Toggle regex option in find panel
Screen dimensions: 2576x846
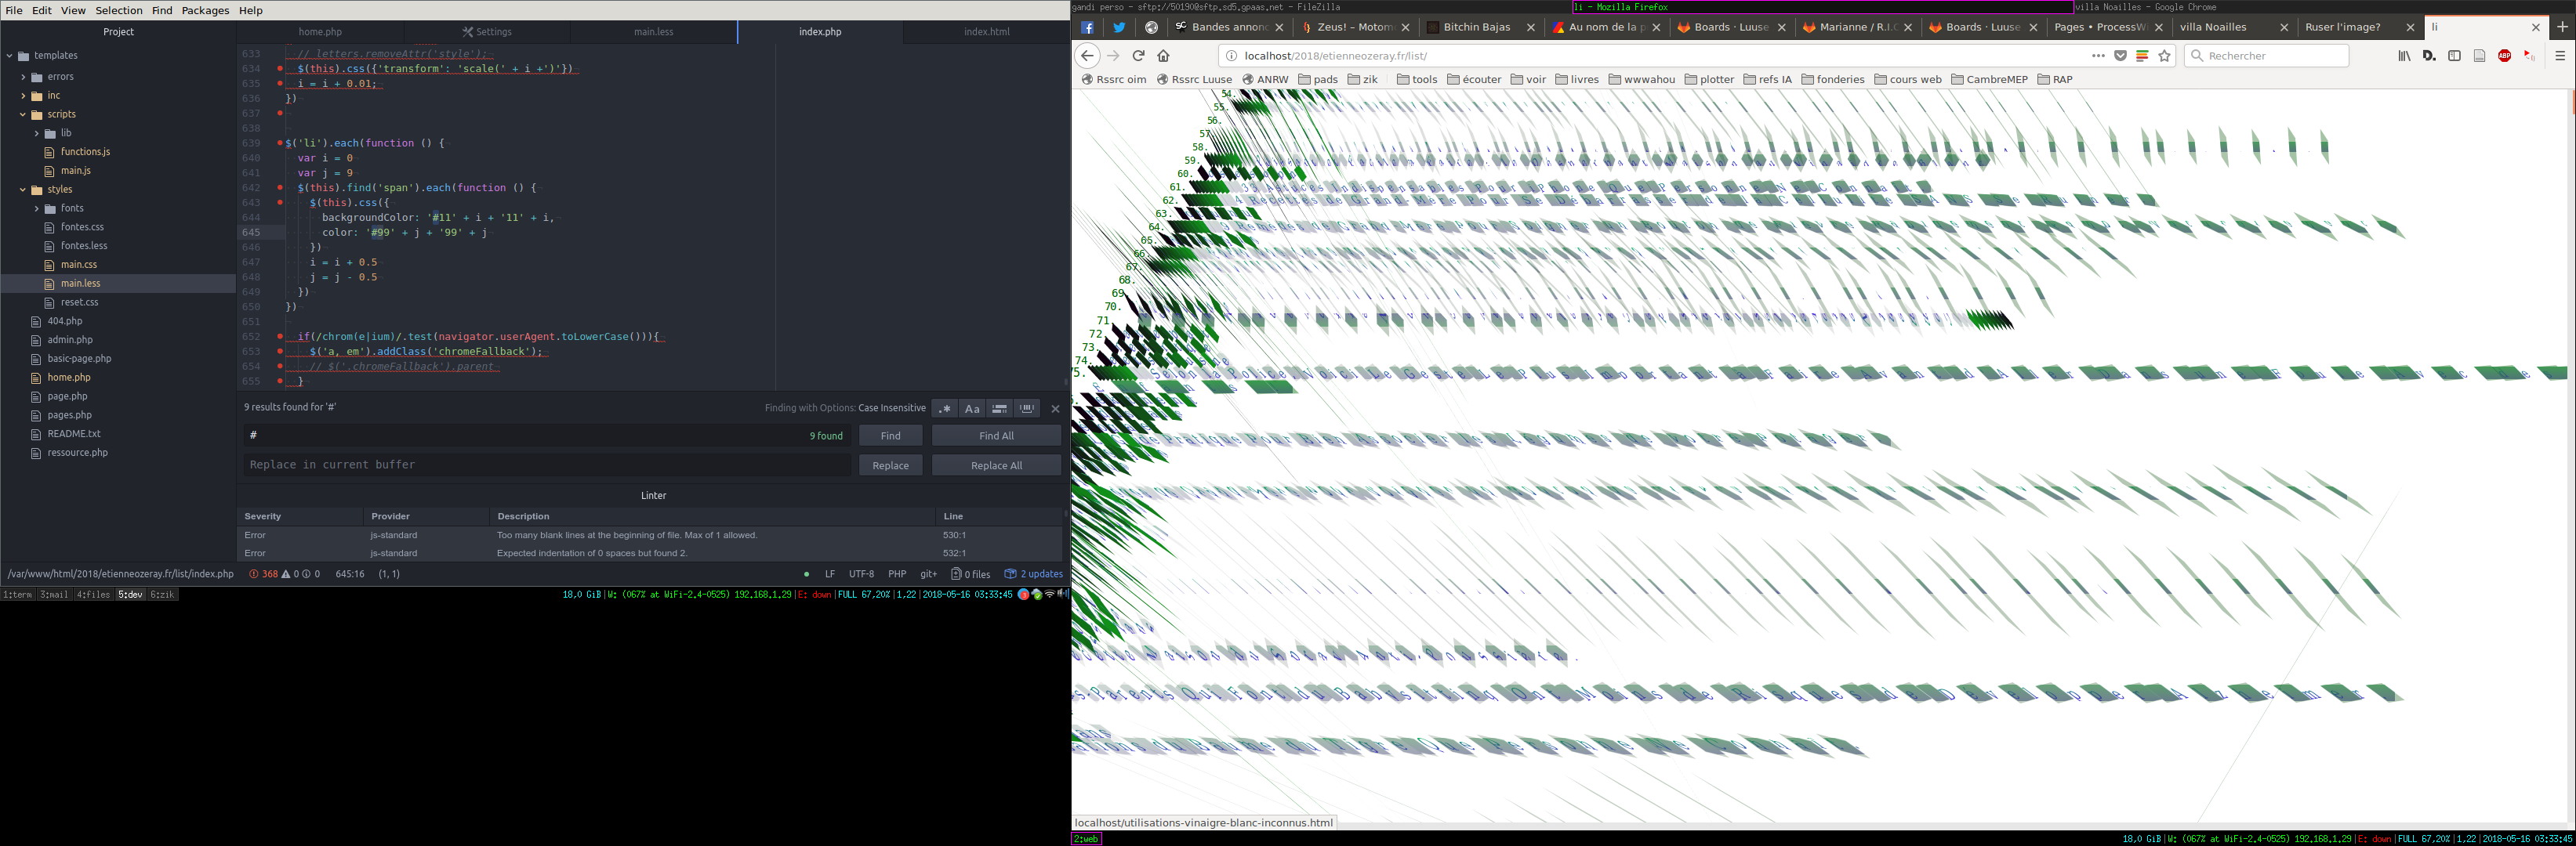pos(945,409)
